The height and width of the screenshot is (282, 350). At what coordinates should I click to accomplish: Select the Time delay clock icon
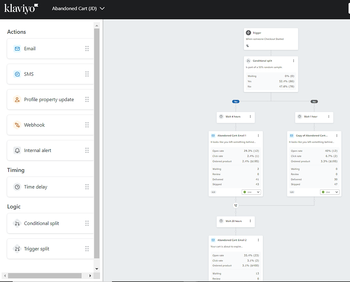(x=17, y=187)
